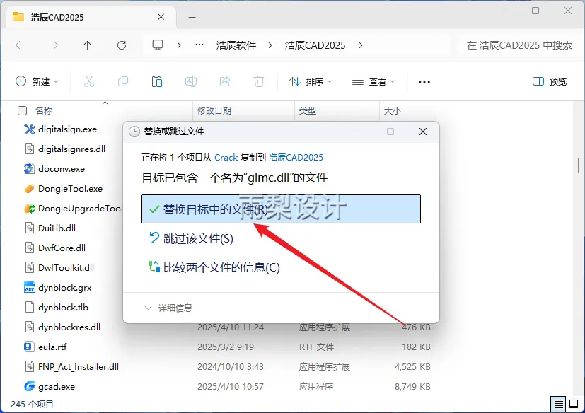Click the 浩辰CAD2025 breadcrumb segment
The image size is (585, 413).
(x=315, y=45)
